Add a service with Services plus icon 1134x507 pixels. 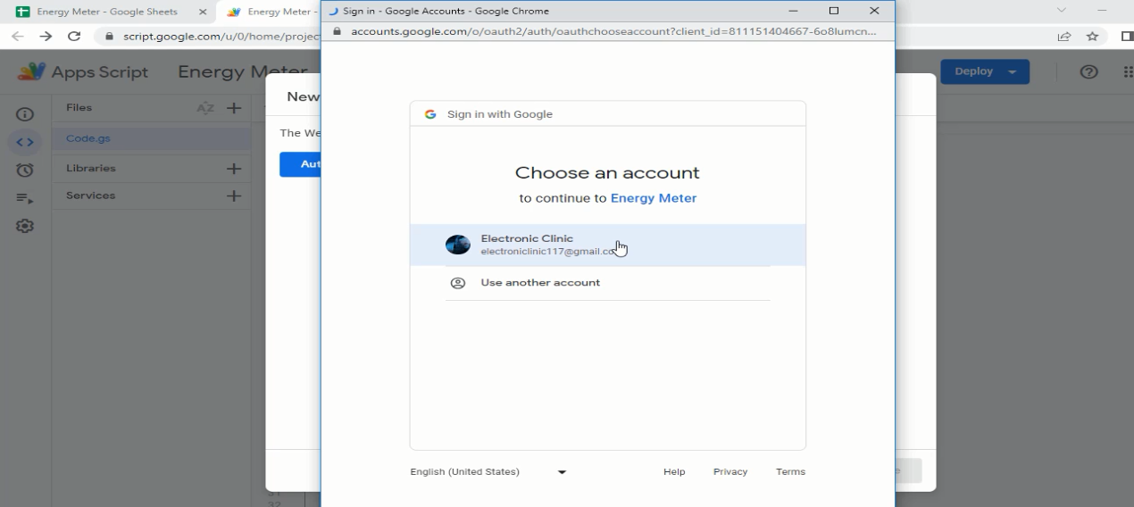(234, 195)
